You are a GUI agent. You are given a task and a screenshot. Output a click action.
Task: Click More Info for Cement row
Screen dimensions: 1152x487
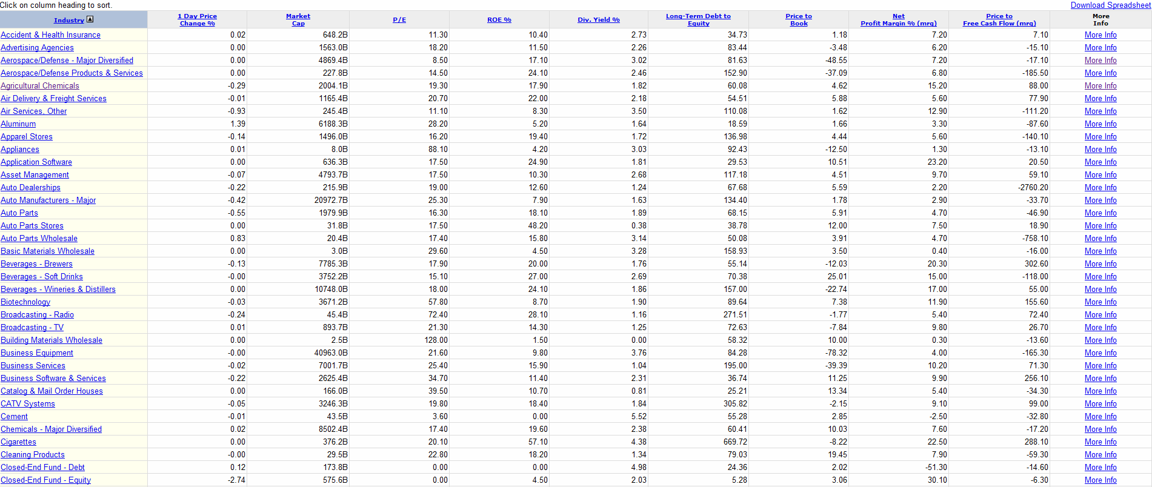point(1100,417)
